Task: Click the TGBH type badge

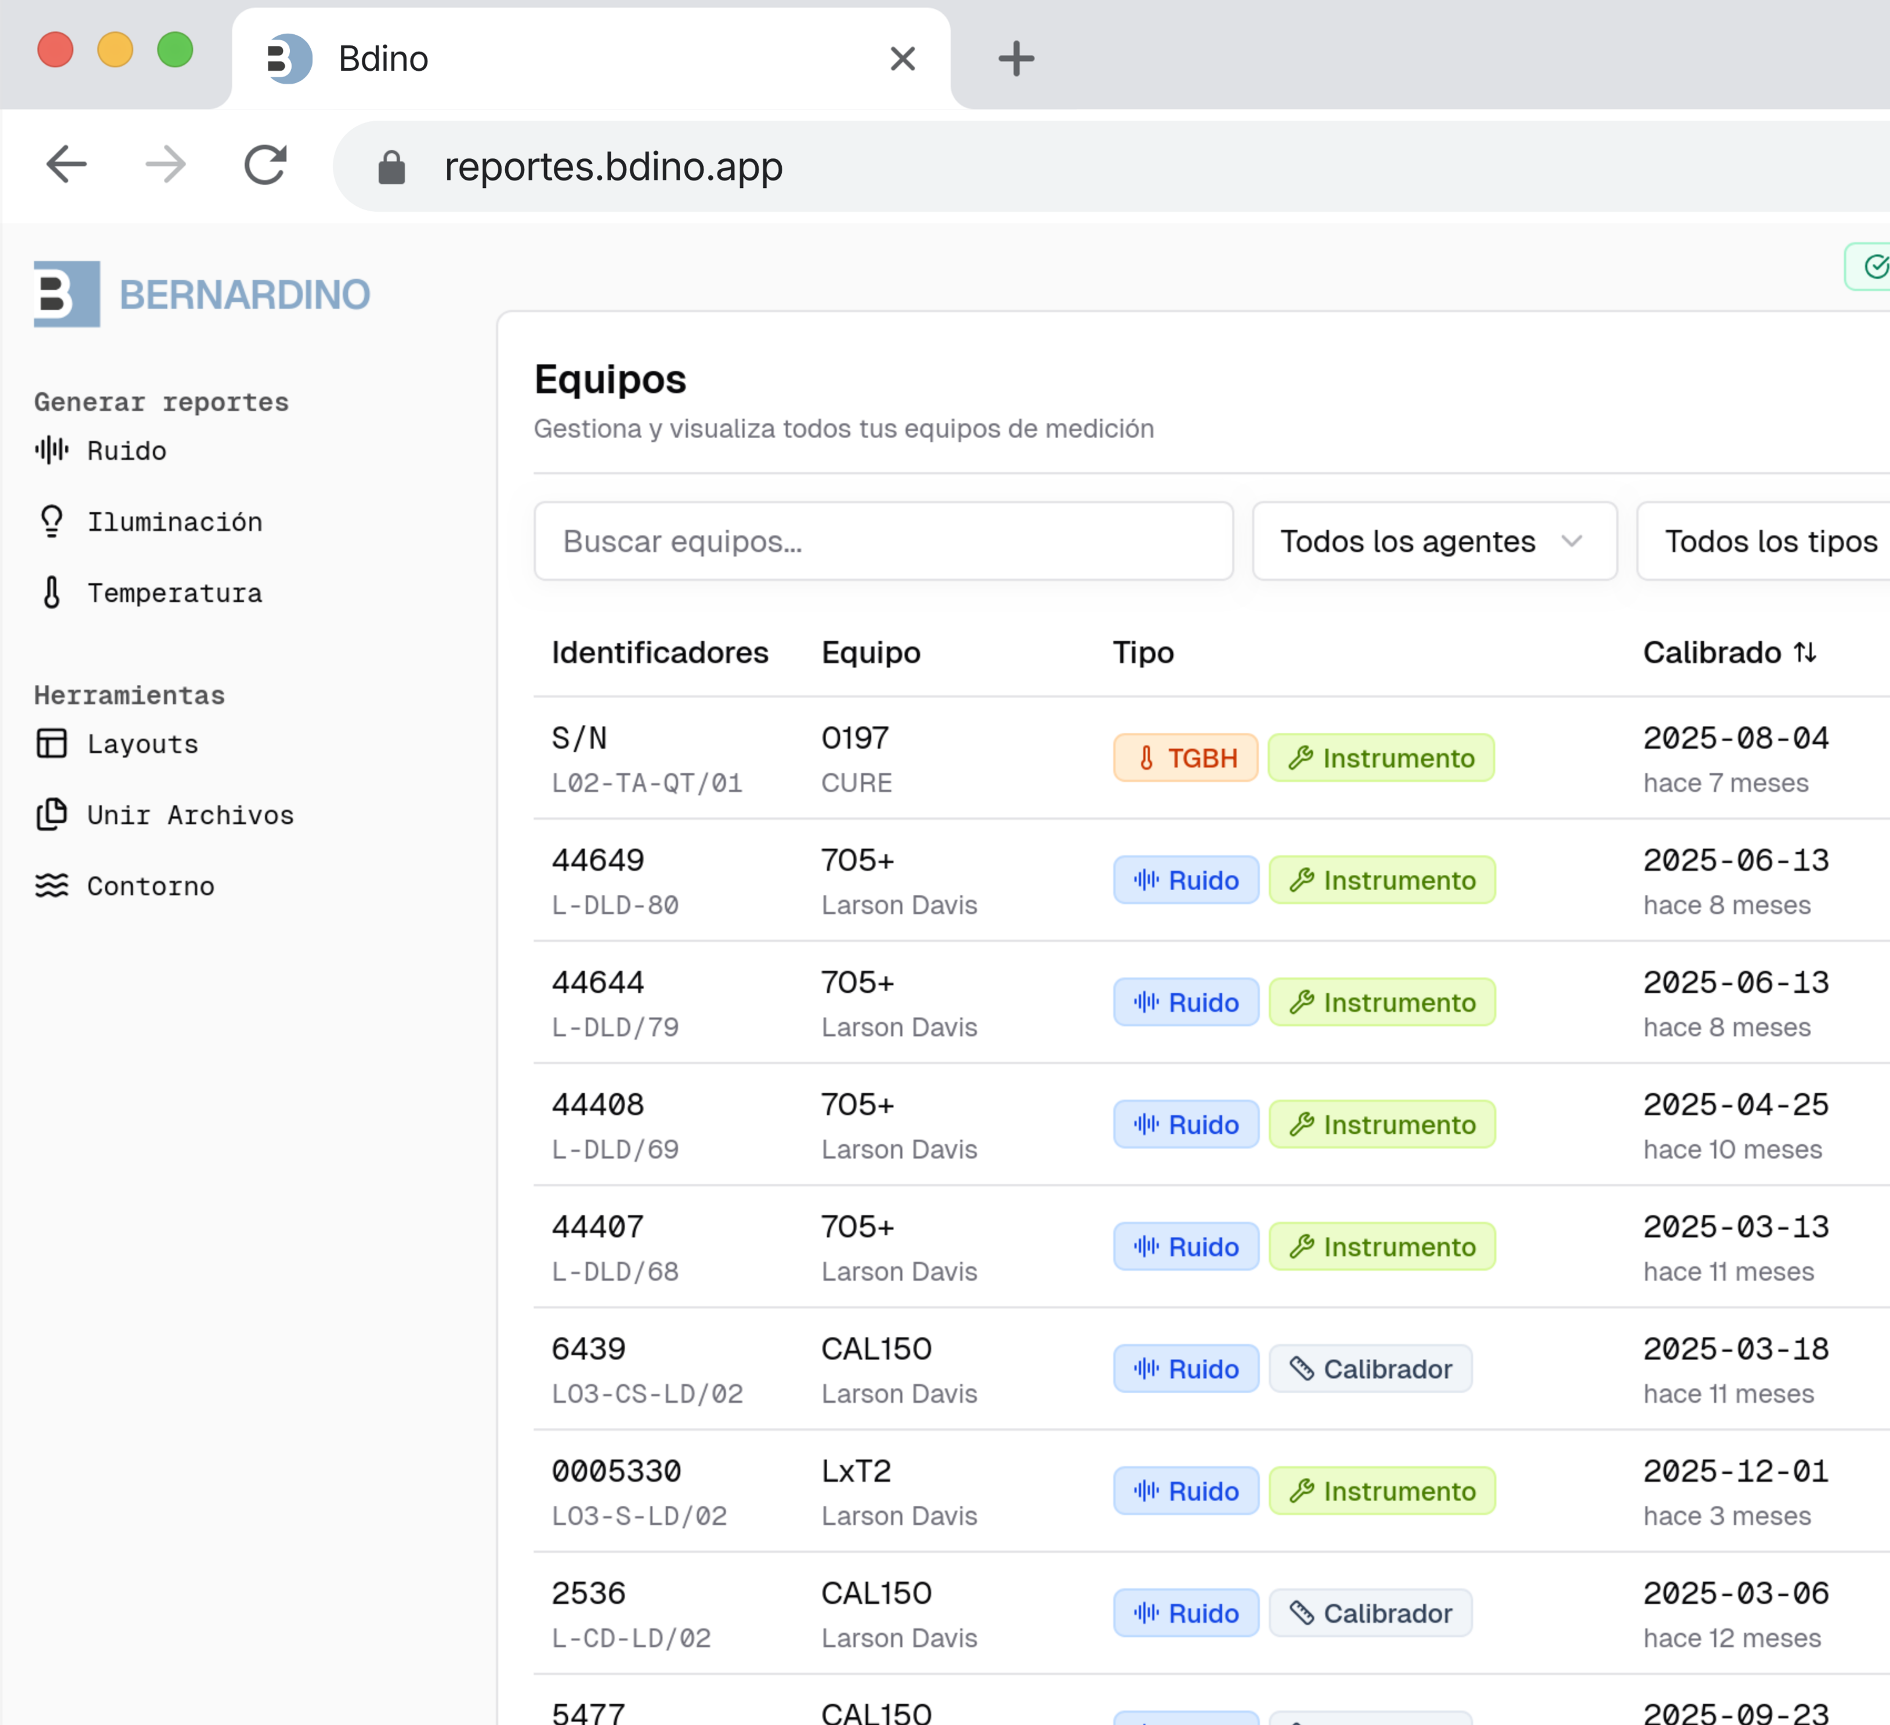Action: tap(1185, 757)
